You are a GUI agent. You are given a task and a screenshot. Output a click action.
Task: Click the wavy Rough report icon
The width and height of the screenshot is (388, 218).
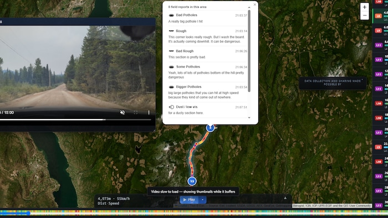coord(171,31)
